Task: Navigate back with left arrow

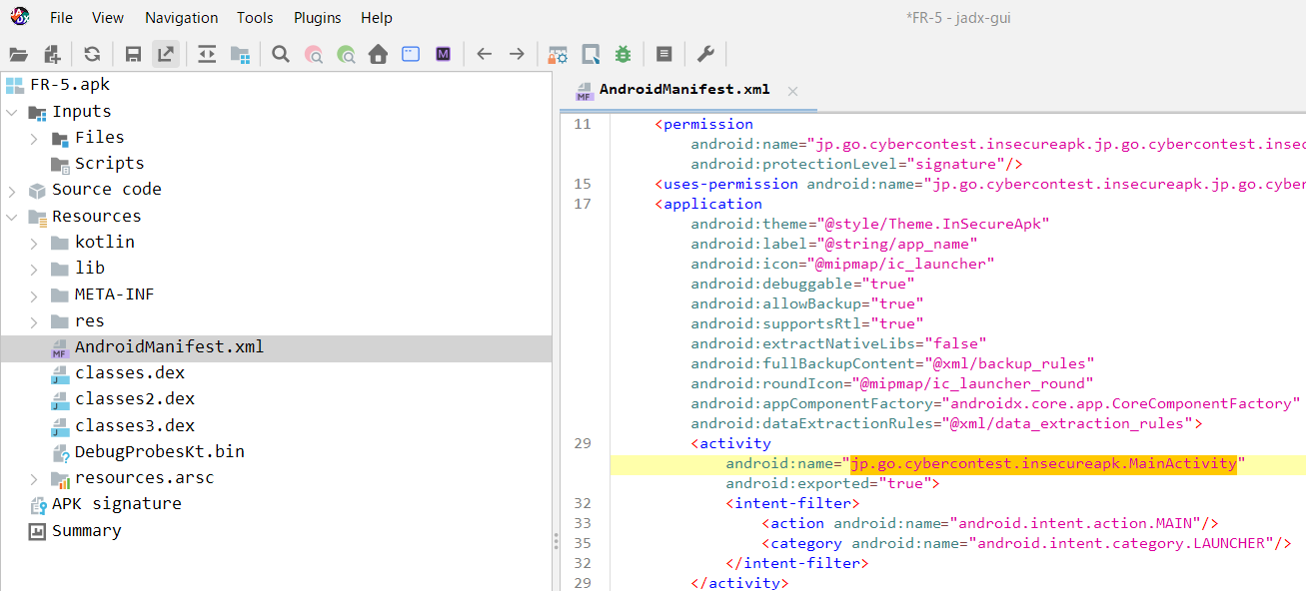Action: tap(485, 54)
